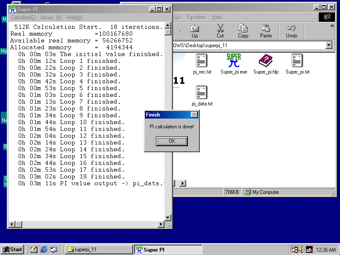Click the sdf tray icon
Screen dimensions: 340x255
tap(309, 249)
